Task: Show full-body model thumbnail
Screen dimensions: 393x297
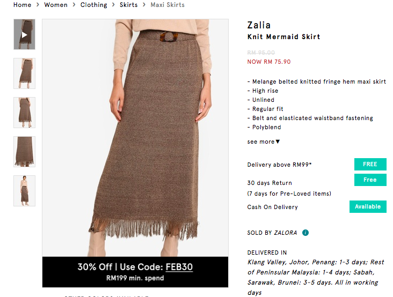Action: coord(24,191)
